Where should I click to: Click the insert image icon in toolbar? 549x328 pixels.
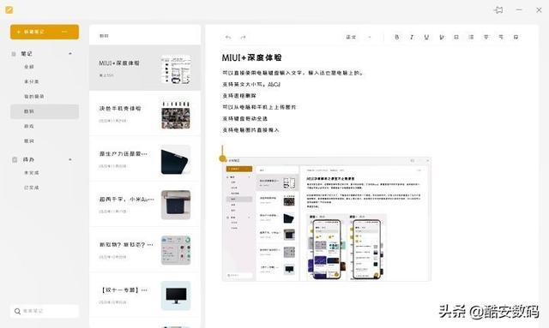516,37
